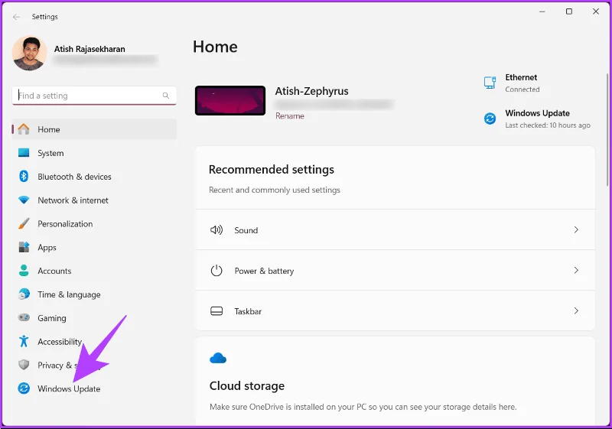This screenshot has width=612, height=429.
Task: Click the Atish Rajasekharan account name
Action: [90, 49]
